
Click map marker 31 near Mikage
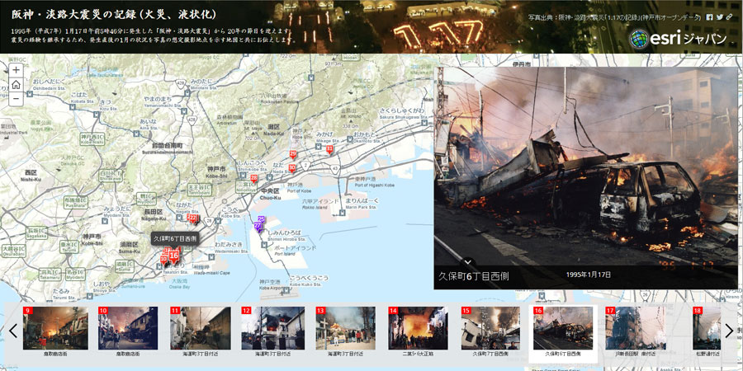click(329, 149)
